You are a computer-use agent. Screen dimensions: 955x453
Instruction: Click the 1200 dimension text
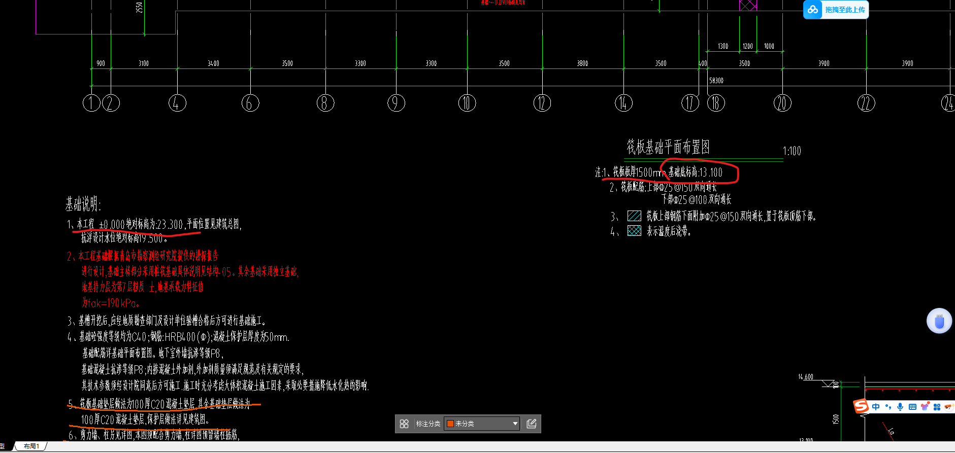coord(748,46)
